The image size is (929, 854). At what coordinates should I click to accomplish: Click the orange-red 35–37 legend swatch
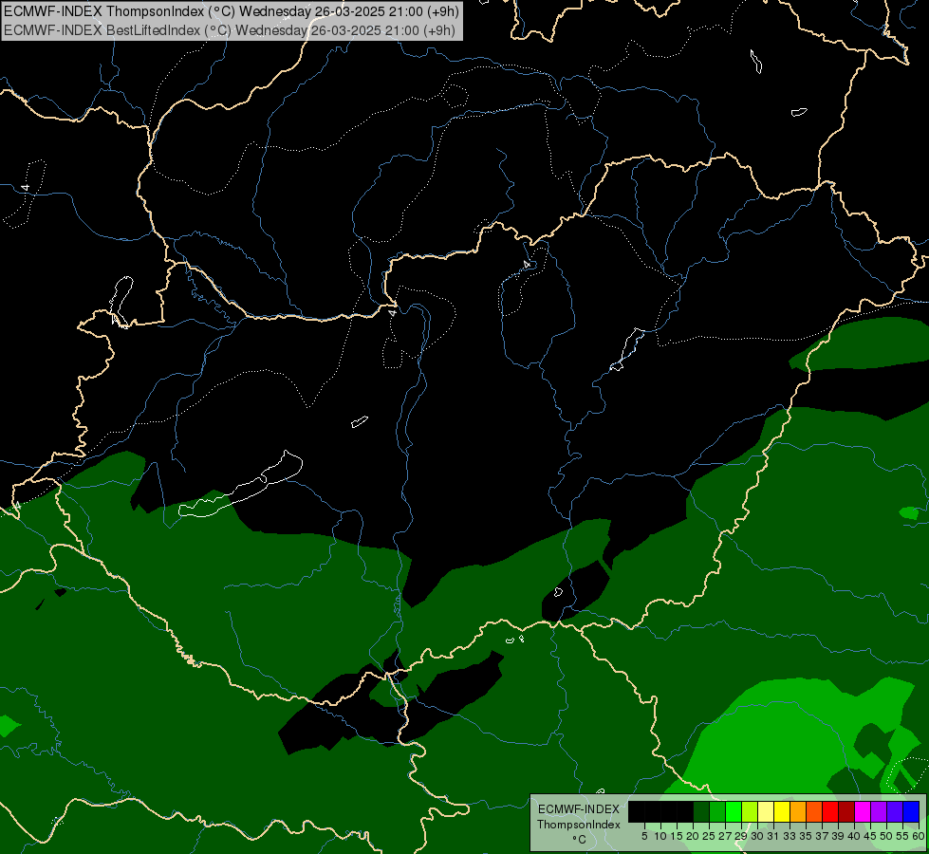(x=814, y=811)
